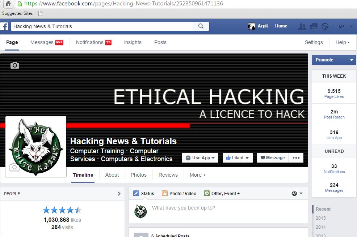Click the search magnifier icon

(x=201, y=26)
